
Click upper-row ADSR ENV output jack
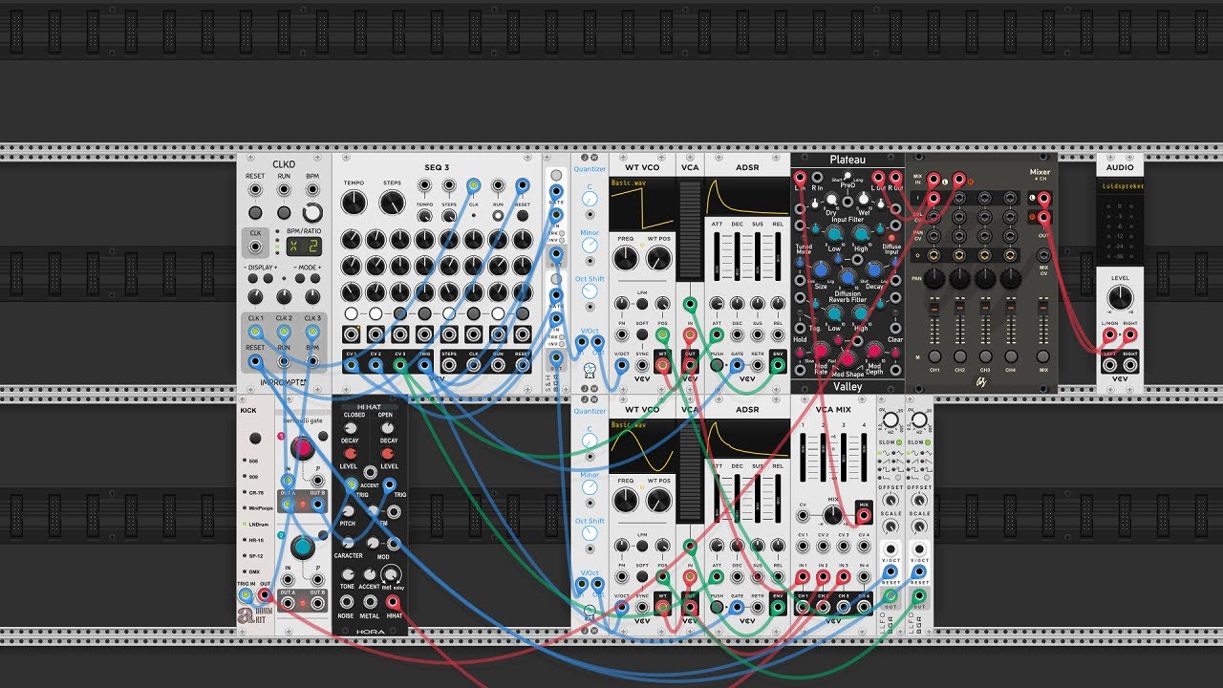(x=778, y=364)
